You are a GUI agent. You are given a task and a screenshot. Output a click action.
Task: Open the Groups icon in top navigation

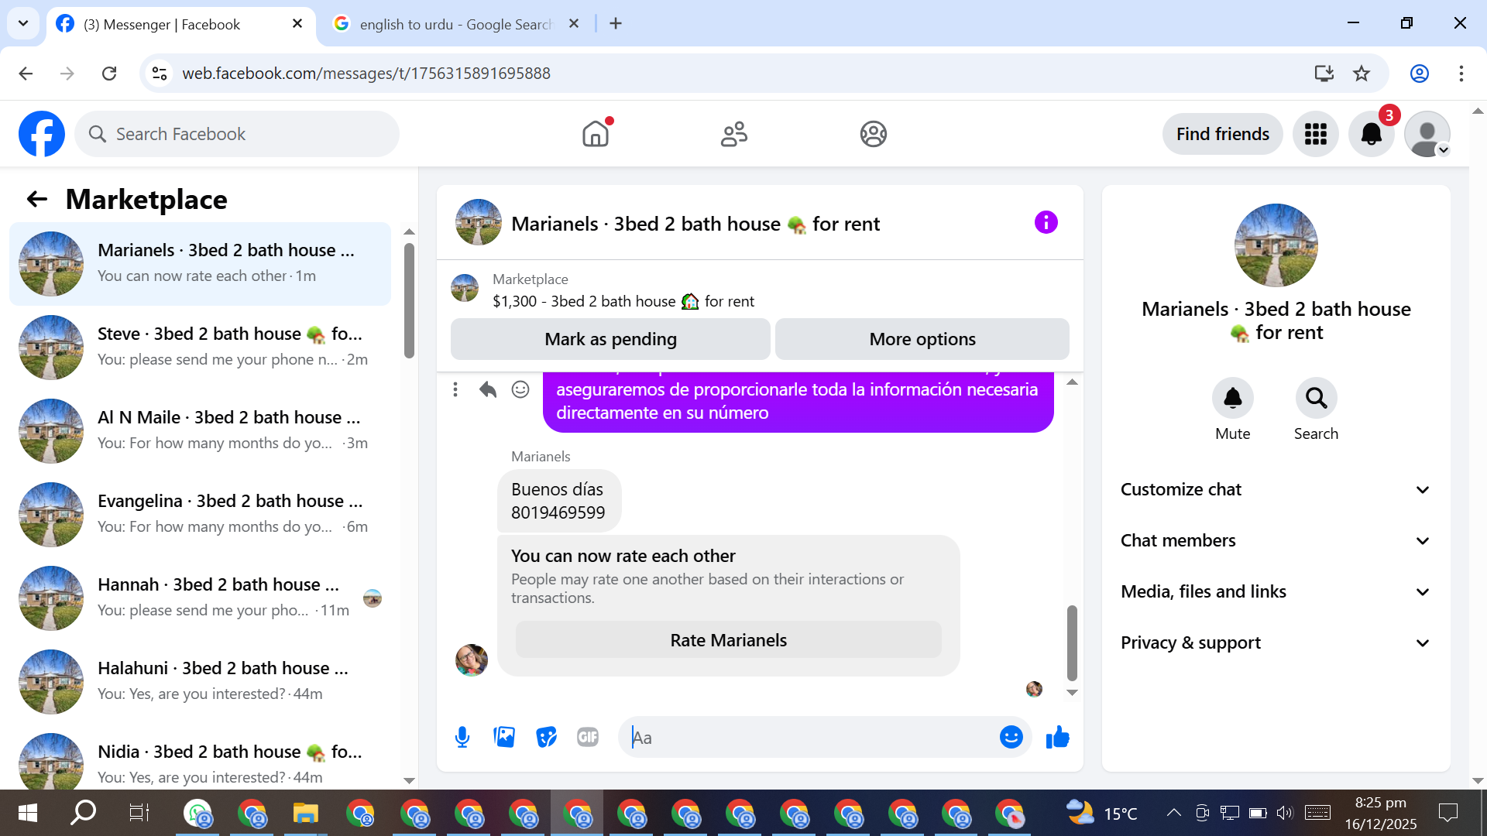click(x=873, y=134)
